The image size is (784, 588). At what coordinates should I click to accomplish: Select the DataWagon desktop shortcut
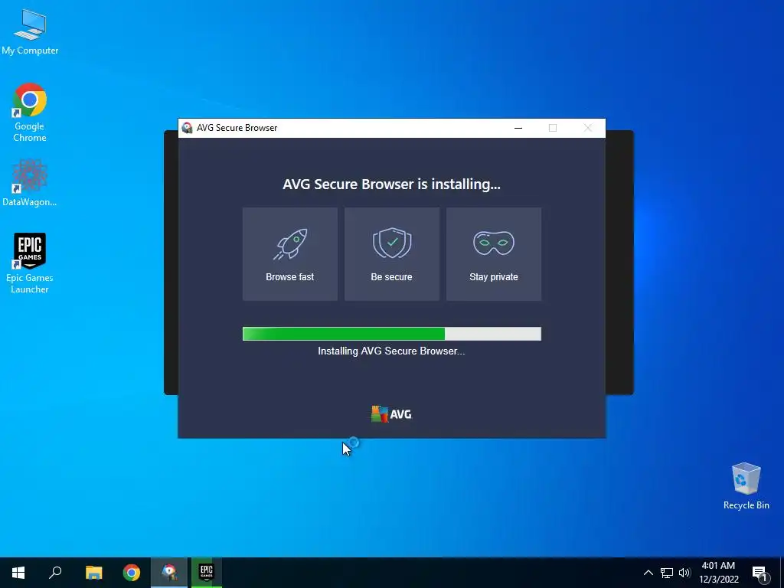pos(30,182)
